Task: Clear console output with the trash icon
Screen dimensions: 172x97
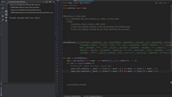Action: click(6, 21)
